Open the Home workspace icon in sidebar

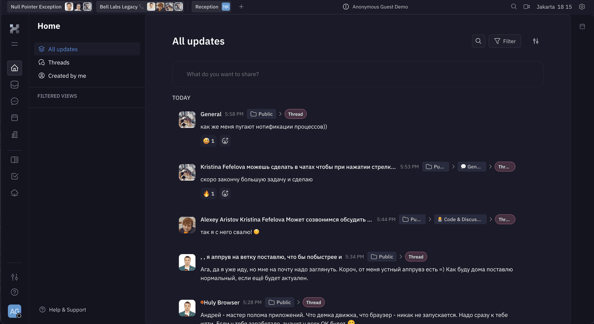click(x=14, y=68)
